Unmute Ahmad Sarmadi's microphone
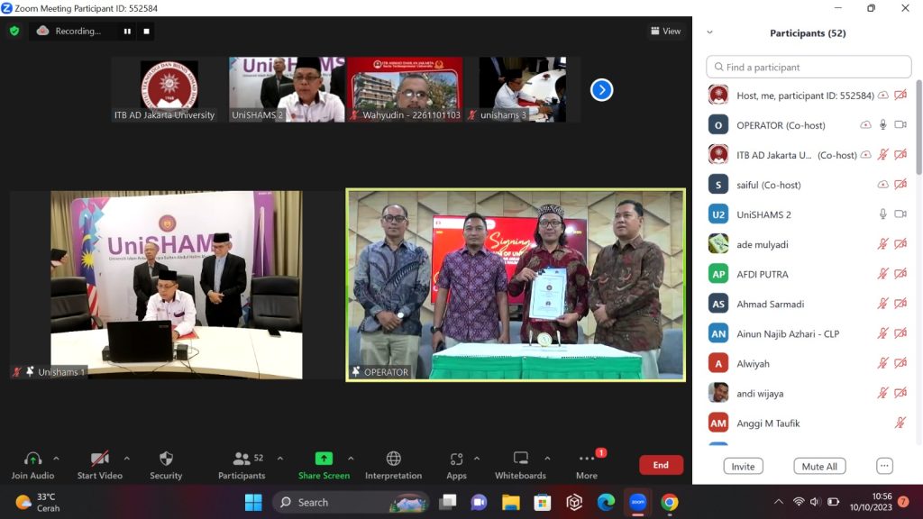923x519 pixels. [883, 304]
